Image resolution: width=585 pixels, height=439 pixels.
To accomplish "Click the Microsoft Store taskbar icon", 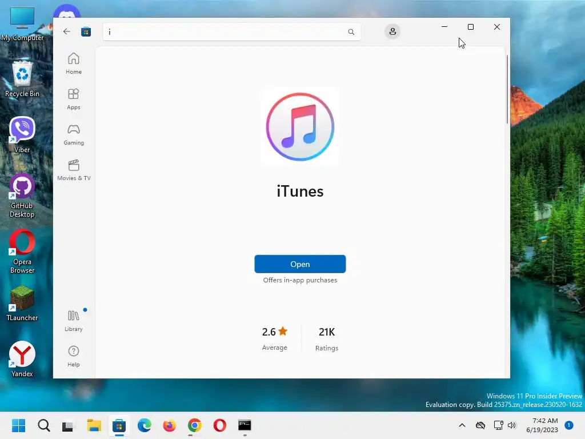I will click(x=119, y=425).
